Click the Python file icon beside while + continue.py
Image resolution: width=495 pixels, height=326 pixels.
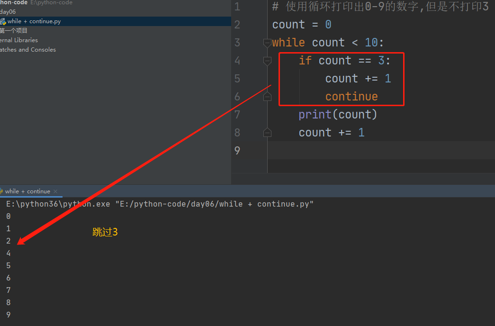(3, 21)
